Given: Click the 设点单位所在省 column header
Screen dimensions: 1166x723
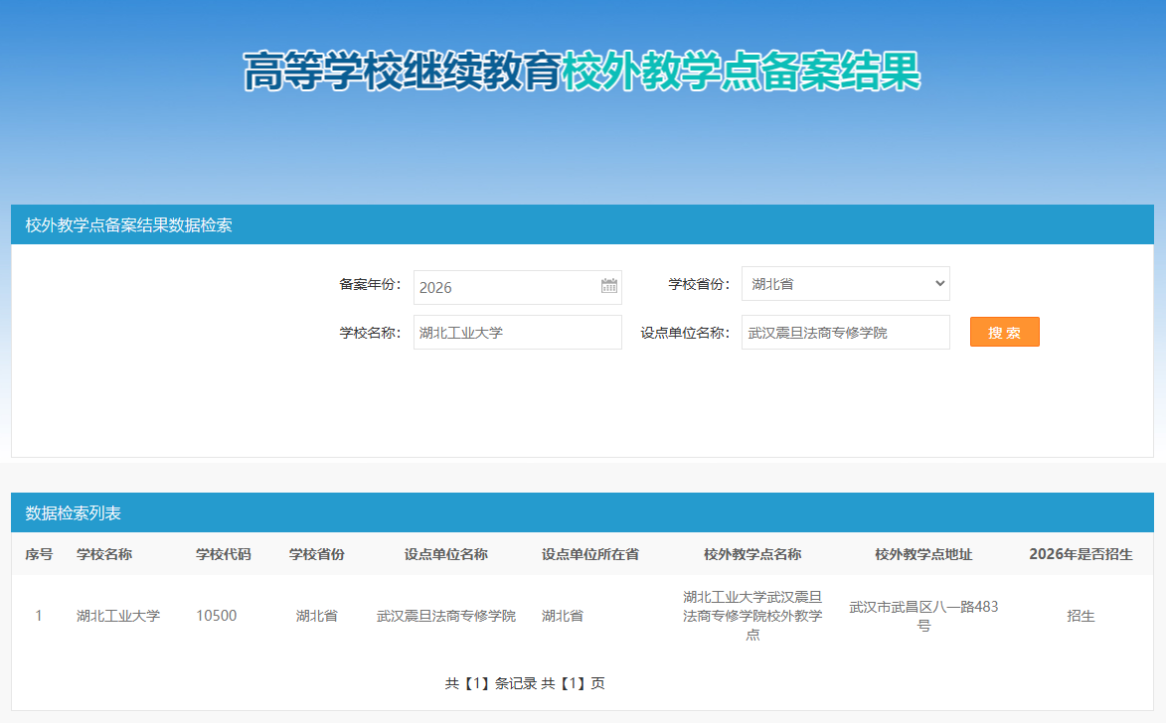Looking at the screenshot, I should click(590, 554).
